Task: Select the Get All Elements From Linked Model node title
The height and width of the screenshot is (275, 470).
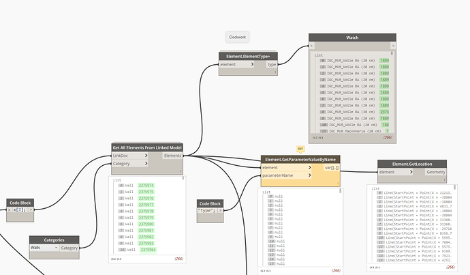Action: [x=147, y=147]
